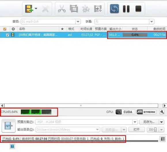Uncheck the avi video row checkbox
167x152 pixels.
(x=7, y=35)
